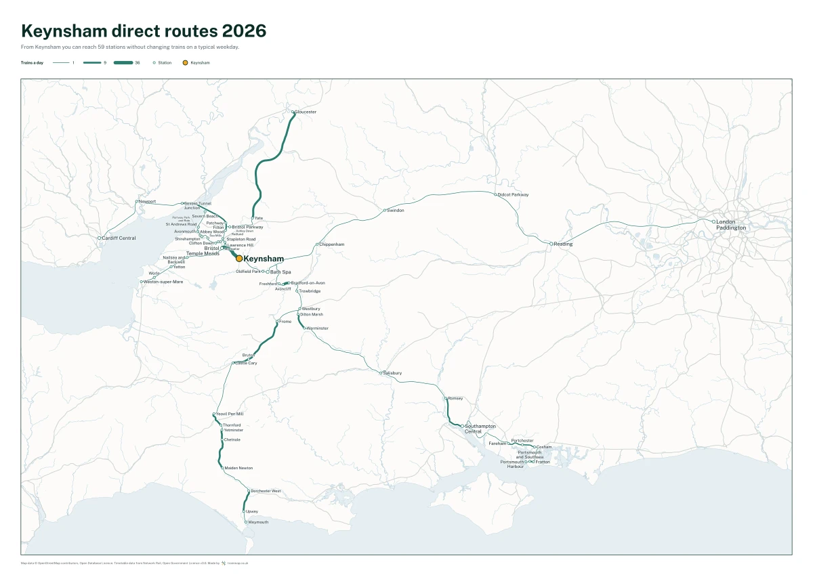Click the 'Westbury' station label
The image size is (813, 581).
pos(311,309)
